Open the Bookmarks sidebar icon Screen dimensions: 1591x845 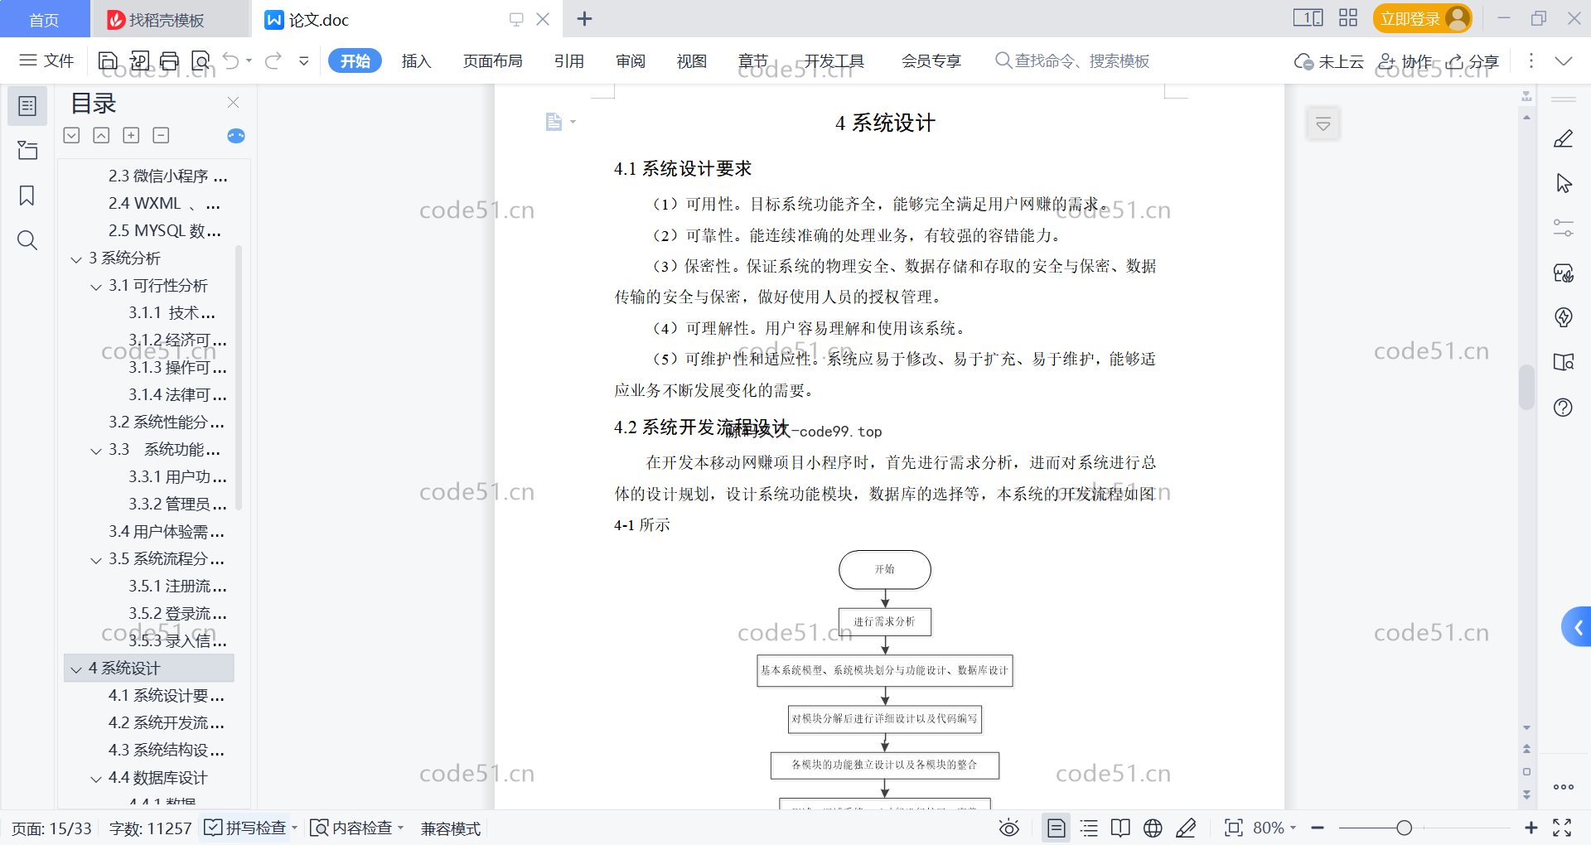click(27, 196)
